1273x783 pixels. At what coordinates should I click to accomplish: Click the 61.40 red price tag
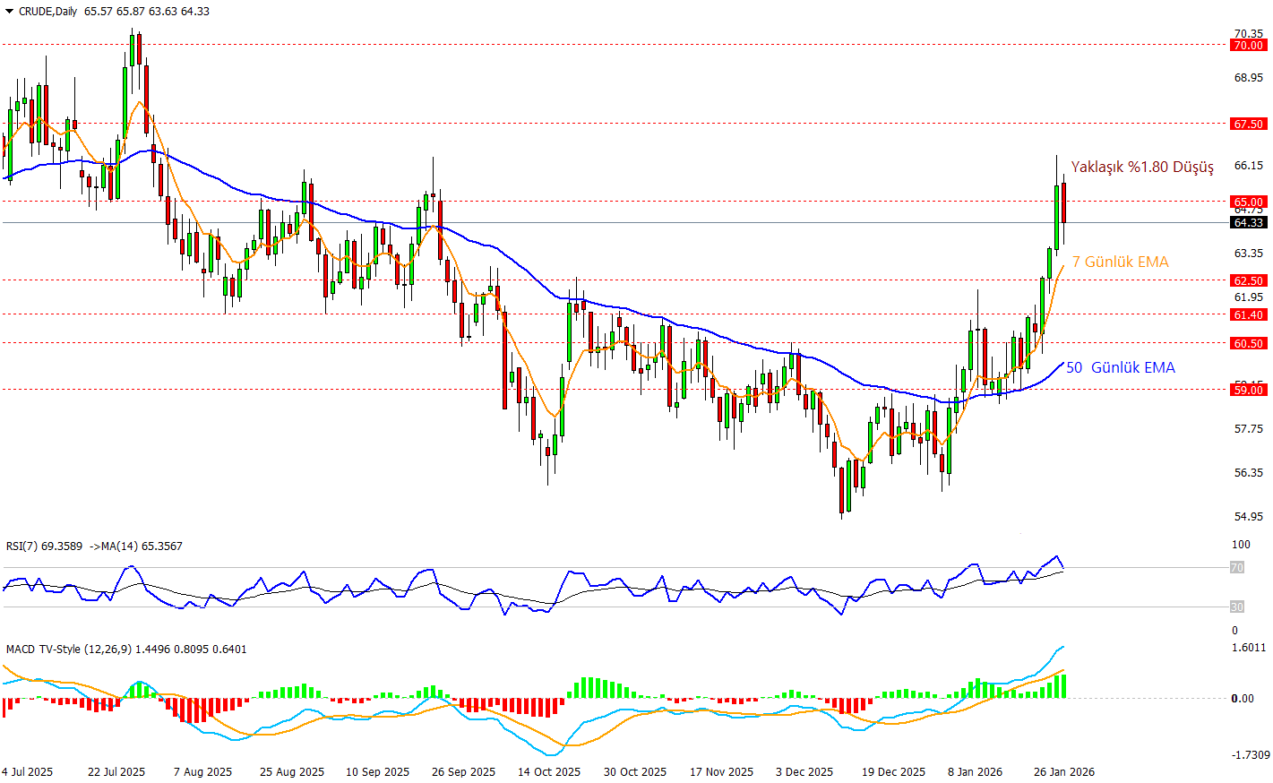[1248, 315]
